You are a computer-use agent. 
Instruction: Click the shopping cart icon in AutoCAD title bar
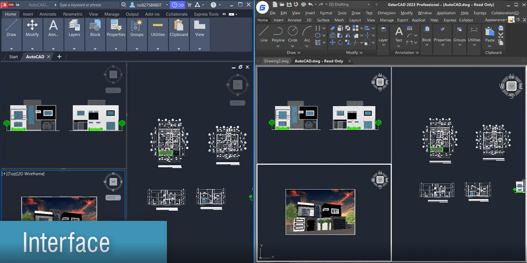pyautogui.click(x=189, y=5)
